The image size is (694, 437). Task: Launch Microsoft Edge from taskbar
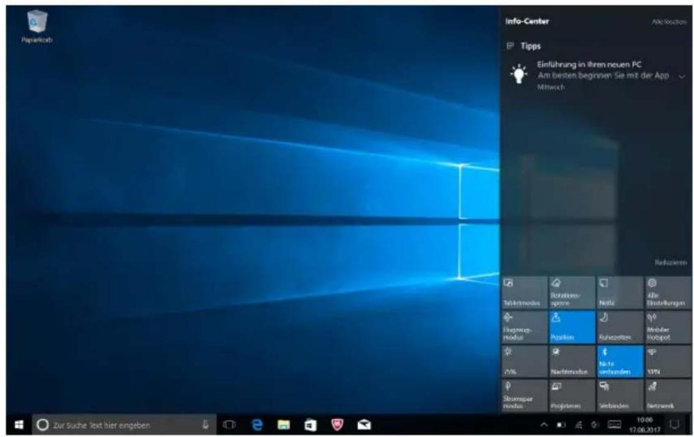point(256,425)
